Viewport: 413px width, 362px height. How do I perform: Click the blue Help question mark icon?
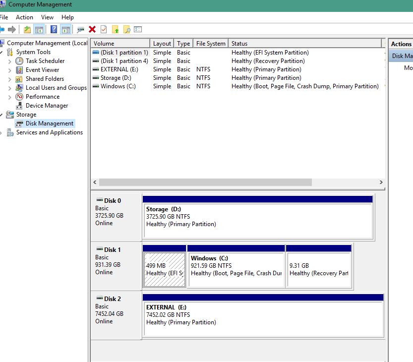tap(54, 29)
